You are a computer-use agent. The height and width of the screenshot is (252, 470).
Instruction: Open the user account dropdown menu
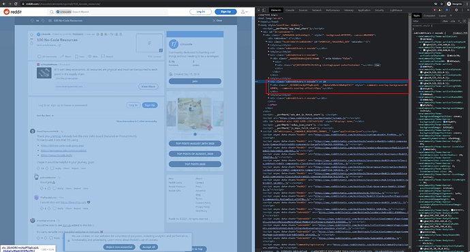click(245, 12)
